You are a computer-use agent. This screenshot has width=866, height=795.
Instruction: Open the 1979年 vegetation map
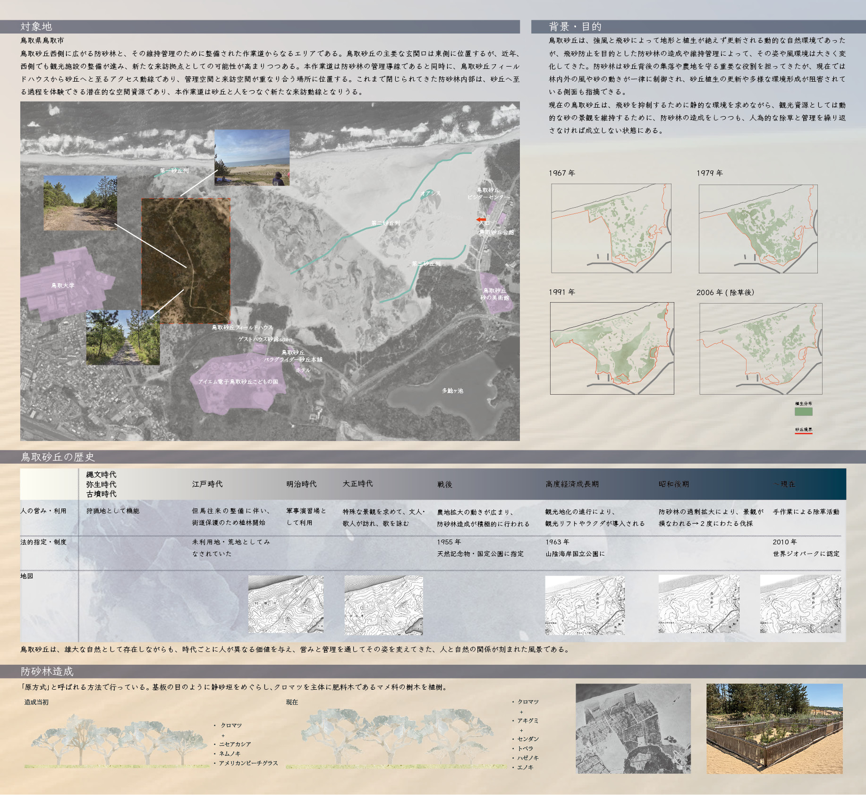[758, 228]
